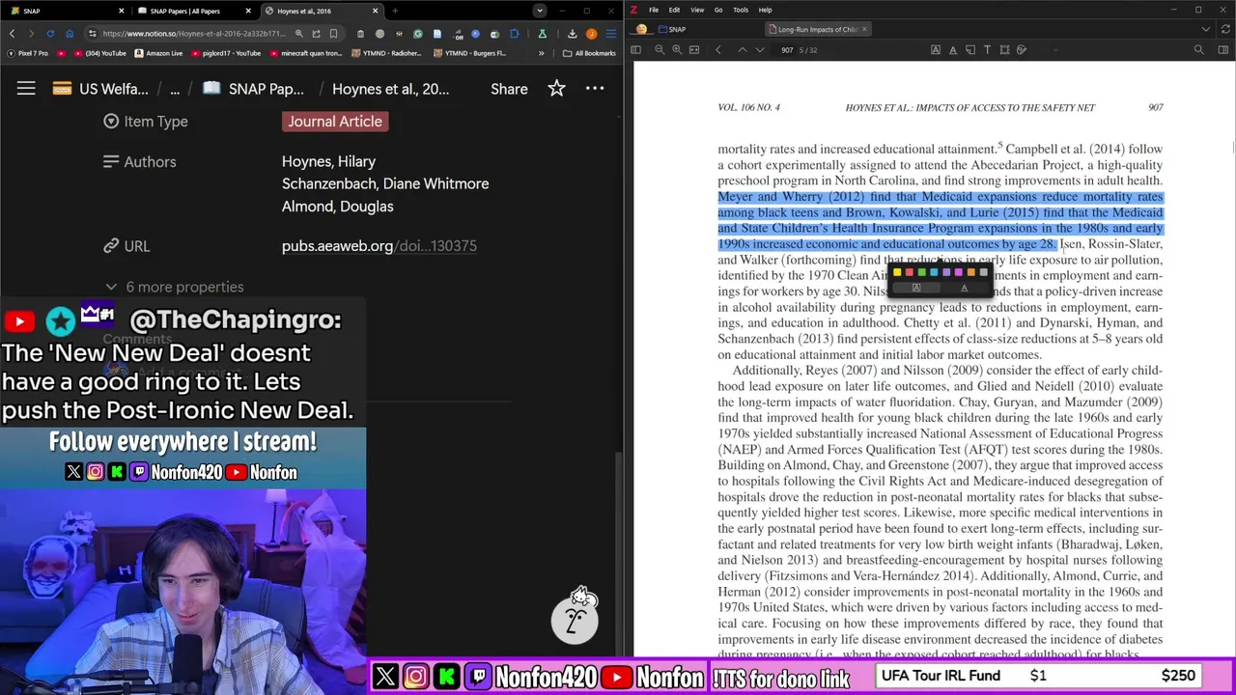Close the Hoynes et al. 2016 browser tab

pyautogui.click(x=375, y=11)
